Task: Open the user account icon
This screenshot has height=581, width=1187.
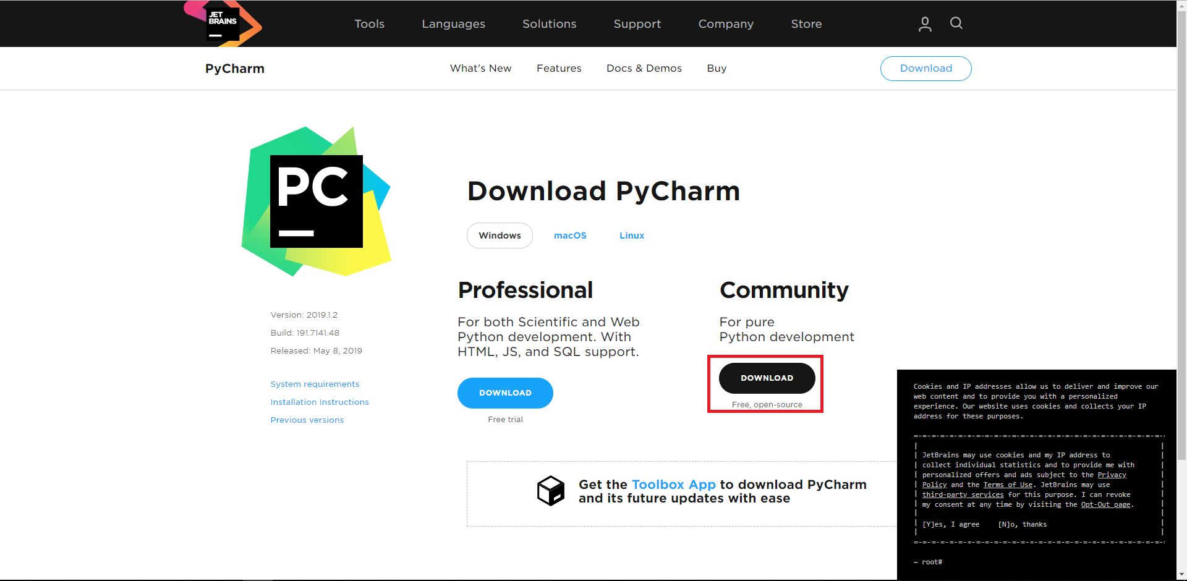Action: click(x=925, y=24)
